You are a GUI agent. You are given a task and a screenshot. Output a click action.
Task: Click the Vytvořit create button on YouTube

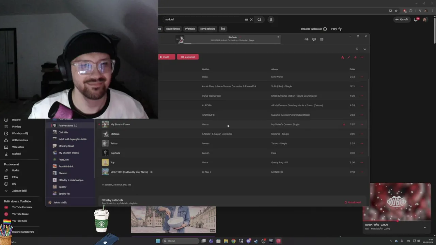tap(402, 19)
